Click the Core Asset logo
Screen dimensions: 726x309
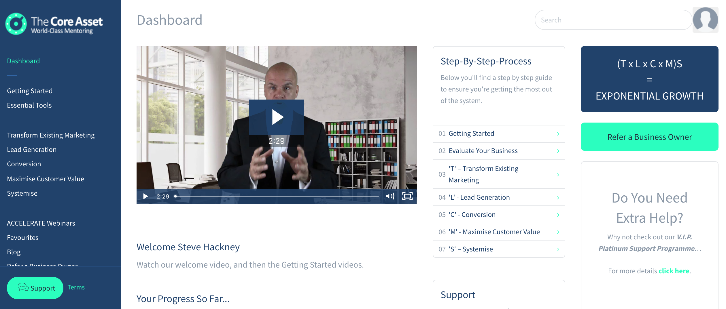pos(54,24)
